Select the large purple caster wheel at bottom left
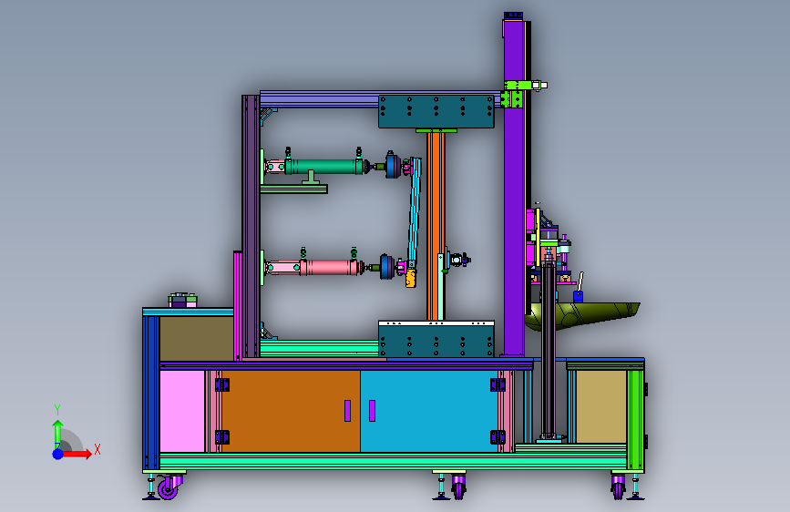The width and height of the screenshot is (790, 512). (x=168, y=488)
